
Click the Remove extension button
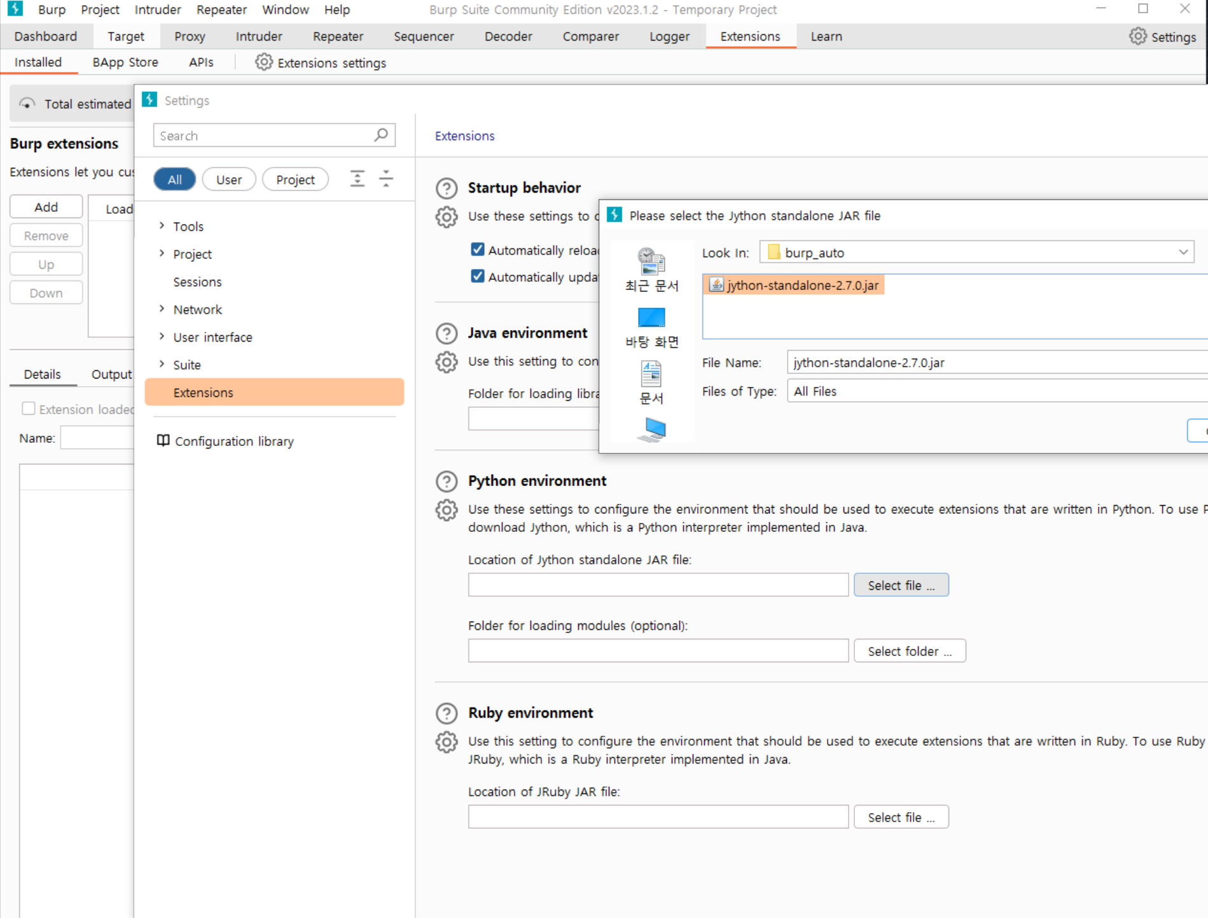(46, 235)
